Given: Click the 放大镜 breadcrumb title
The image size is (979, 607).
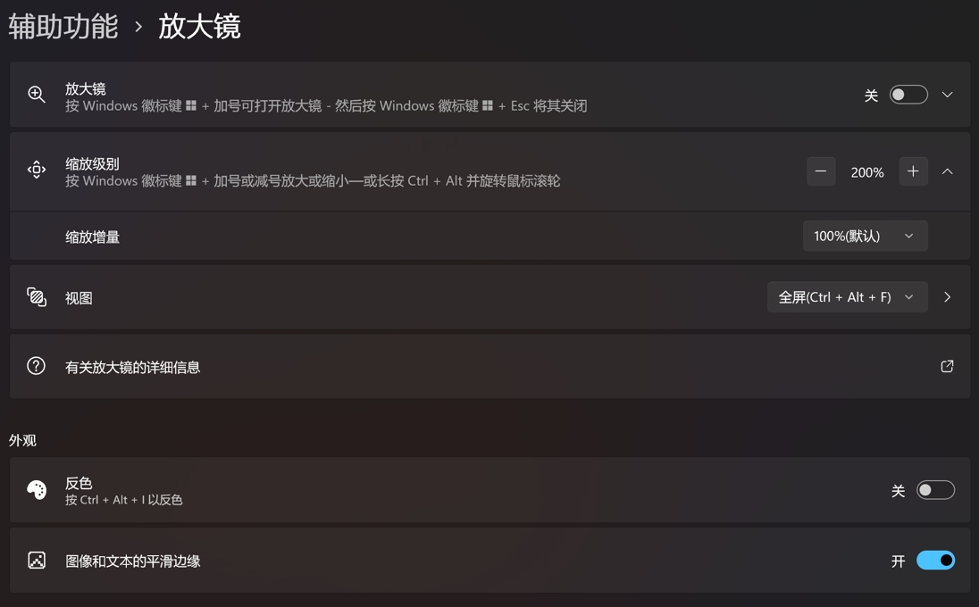Looking at the screenshot, I should [199, 26].
